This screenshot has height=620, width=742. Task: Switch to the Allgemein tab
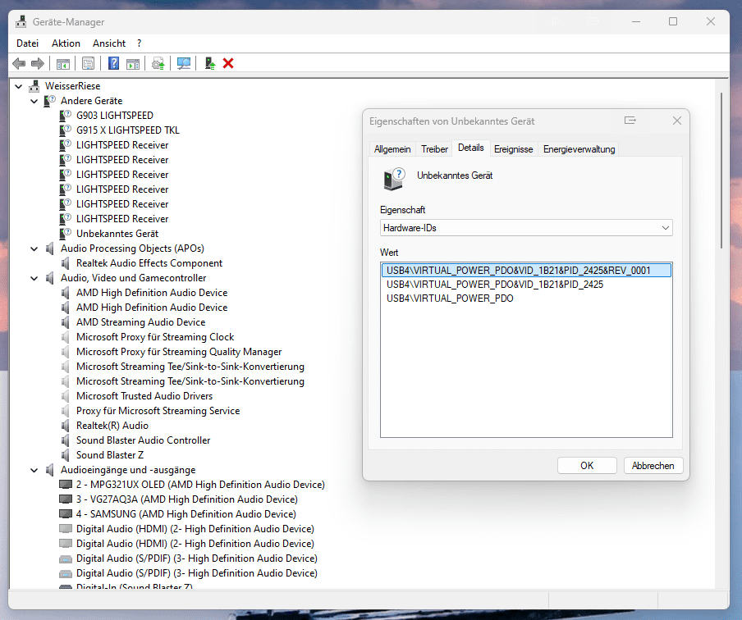coord(392,149)
